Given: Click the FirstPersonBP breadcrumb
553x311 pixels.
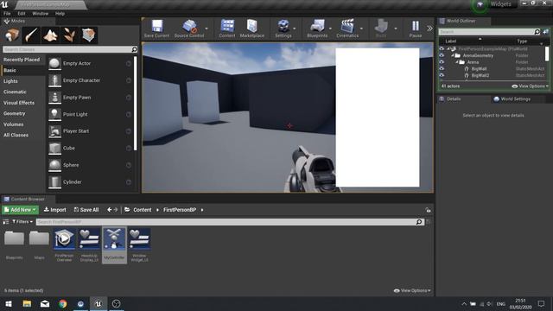Looking at the screenshot, I should [x=180, y=210].
